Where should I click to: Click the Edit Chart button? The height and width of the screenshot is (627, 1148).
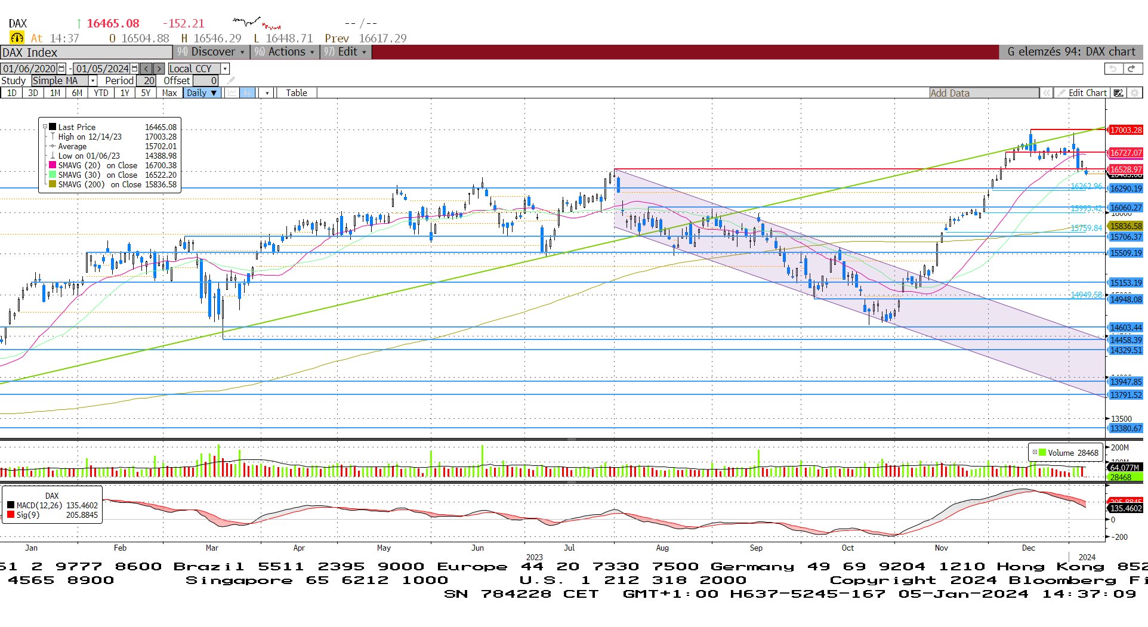tap(1082, 92)
